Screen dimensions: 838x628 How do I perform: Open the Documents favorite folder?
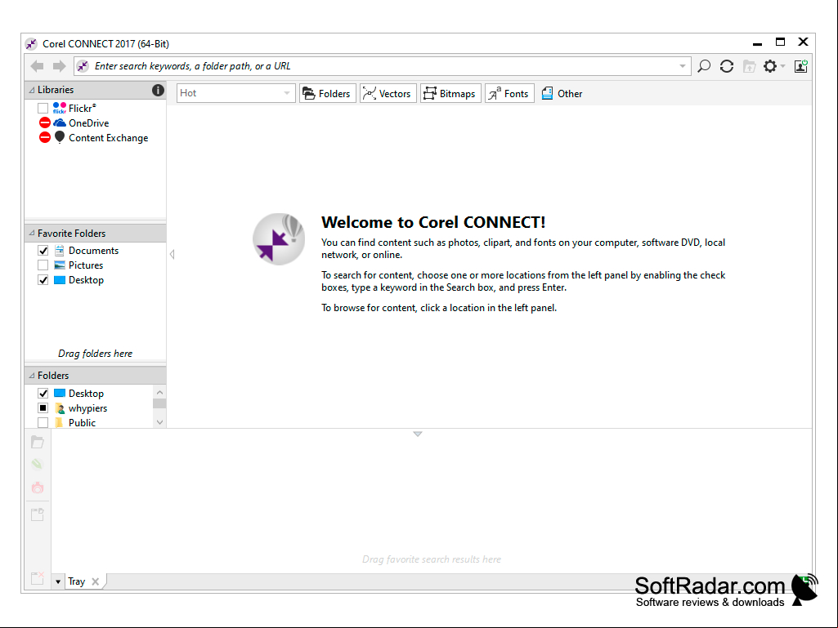[x=93, y=251]
